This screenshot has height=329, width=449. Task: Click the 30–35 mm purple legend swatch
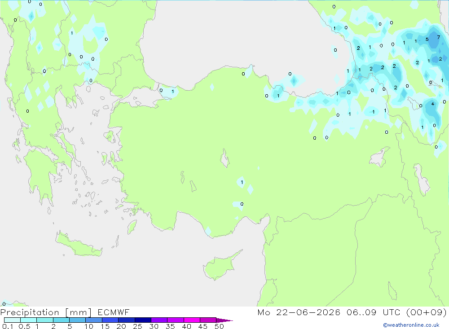pos(159,320)
